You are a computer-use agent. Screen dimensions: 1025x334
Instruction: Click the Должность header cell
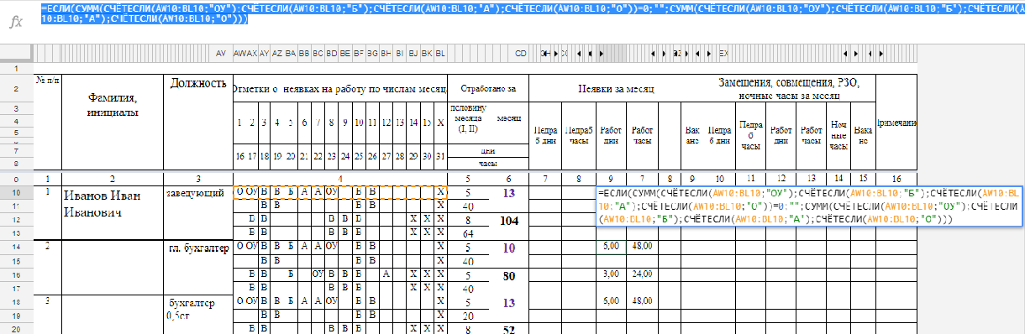(198, 83)
